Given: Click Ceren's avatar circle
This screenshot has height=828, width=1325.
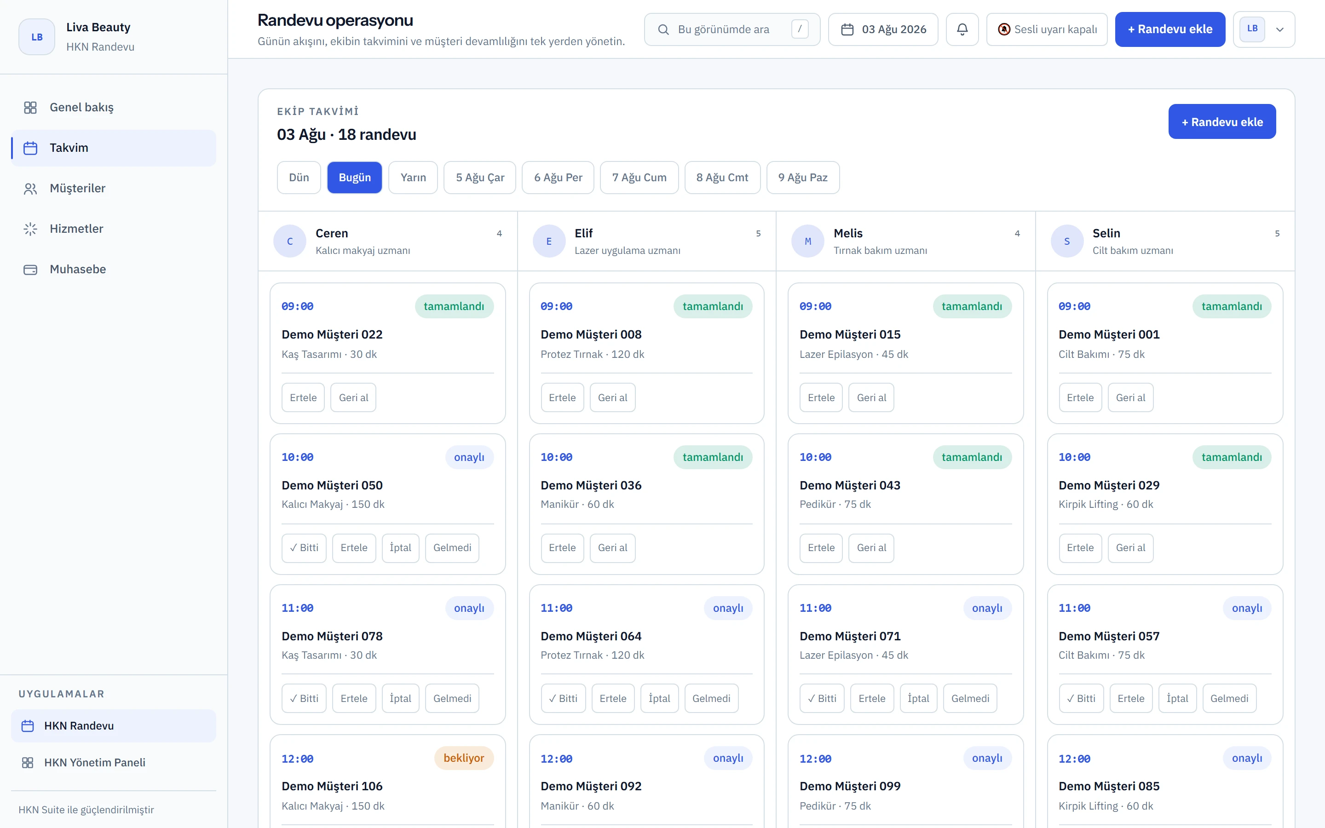Looking at the screenshot, I should pos(290,241).
